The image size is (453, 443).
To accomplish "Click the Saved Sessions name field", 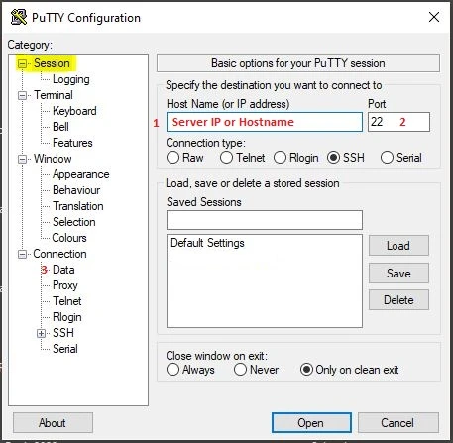I will 265,220.
